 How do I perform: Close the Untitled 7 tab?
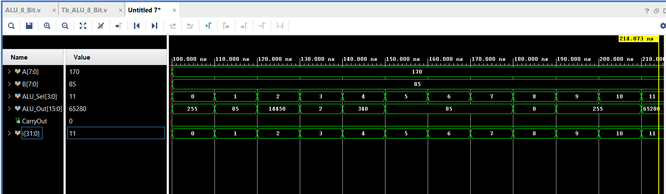(x=172, y=10)
